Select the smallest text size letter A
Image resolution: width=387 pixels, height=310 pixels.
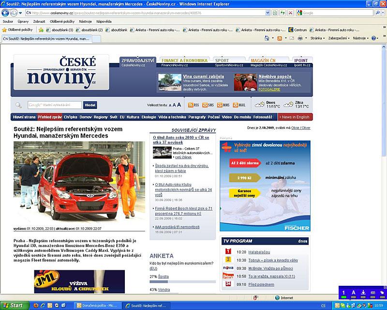(x=170, y=105)
